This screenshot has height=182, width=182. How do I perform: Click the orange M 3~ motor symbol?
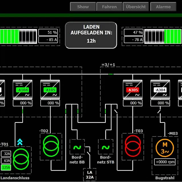(165, 148)
